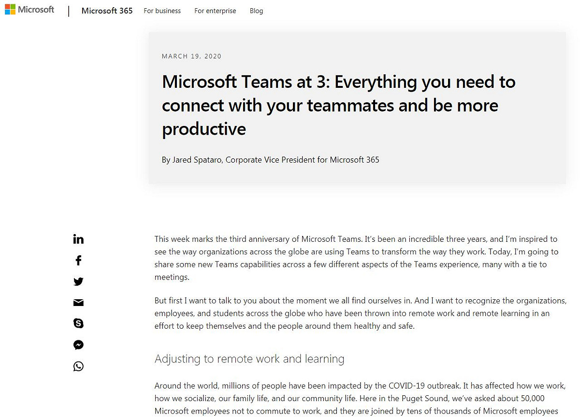The width and height of the screenshot is (580, 417).
Task: Open the Microsoft 365 home link
Action: click(x=107, y=11)
